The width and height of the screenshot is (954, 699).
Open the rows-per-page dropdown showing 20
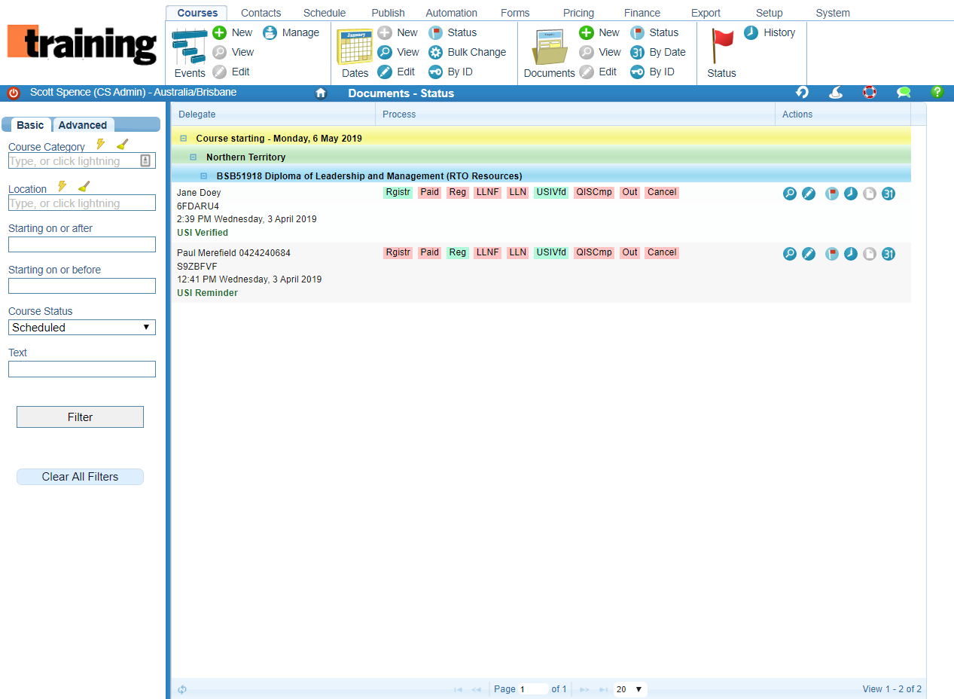click(629, 689)
